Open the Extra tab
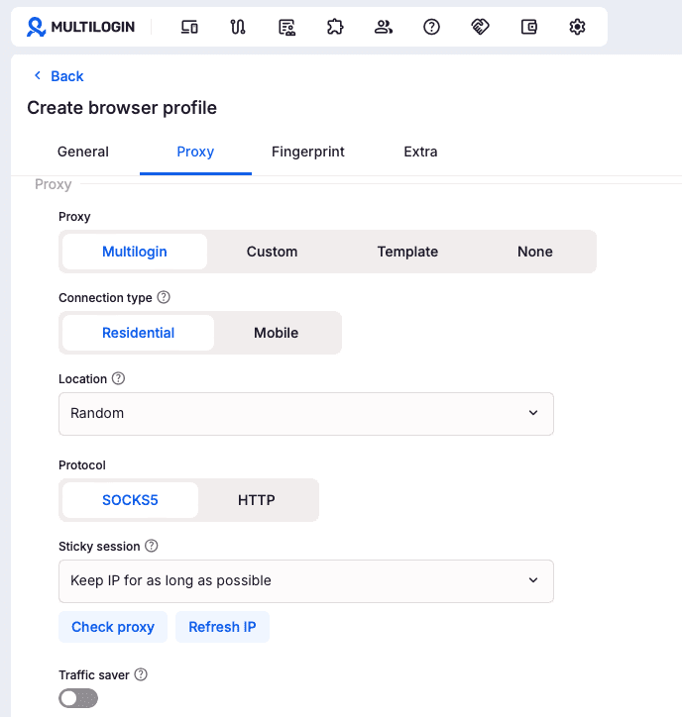Viewport: 682px width, 717px height. tap(420, 152)
